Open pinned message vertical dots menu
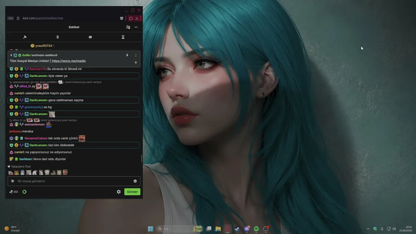This screenshot has height=234, width=416. pyautogui.click(x=136, y=55)
